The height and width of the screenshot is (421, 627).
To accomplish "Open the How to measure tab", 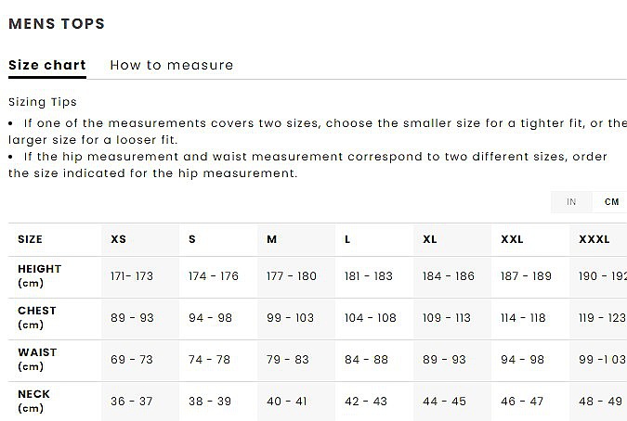I will pos(172,65).
